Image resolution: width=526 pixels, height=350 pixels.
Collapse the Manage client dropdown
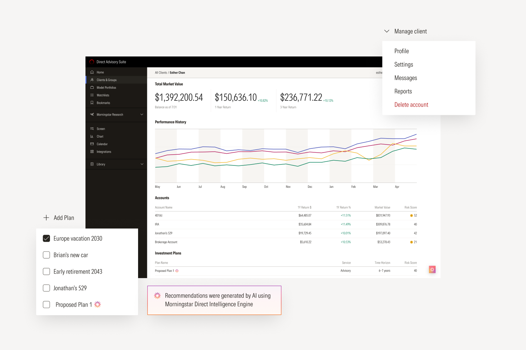(387, 31)
